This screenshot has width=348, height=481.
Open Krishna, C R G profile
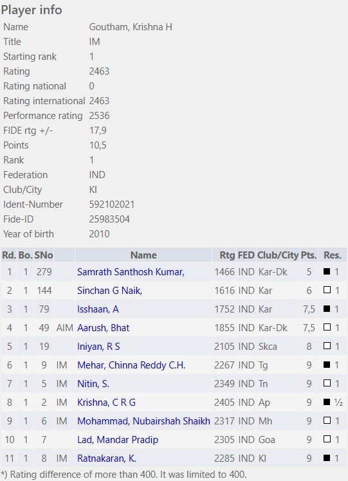107,403
